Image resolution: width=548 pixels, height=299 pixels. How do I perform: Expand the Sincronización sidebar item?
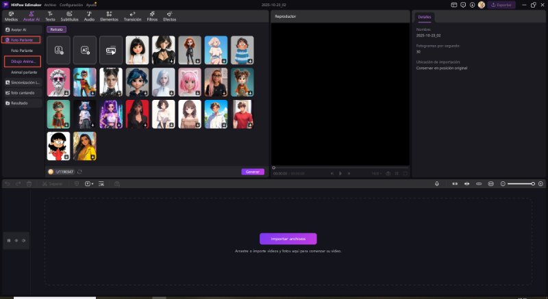pos(23,82)
